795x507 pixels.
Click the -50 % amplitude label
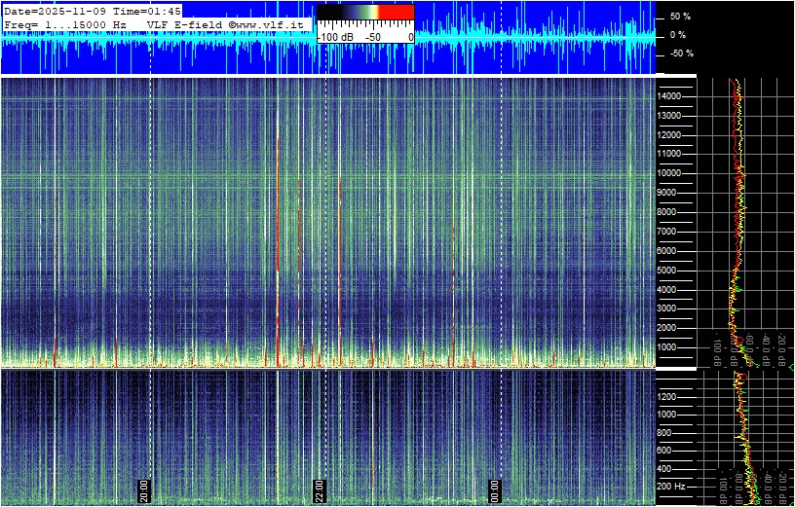(x=679, y=54)
